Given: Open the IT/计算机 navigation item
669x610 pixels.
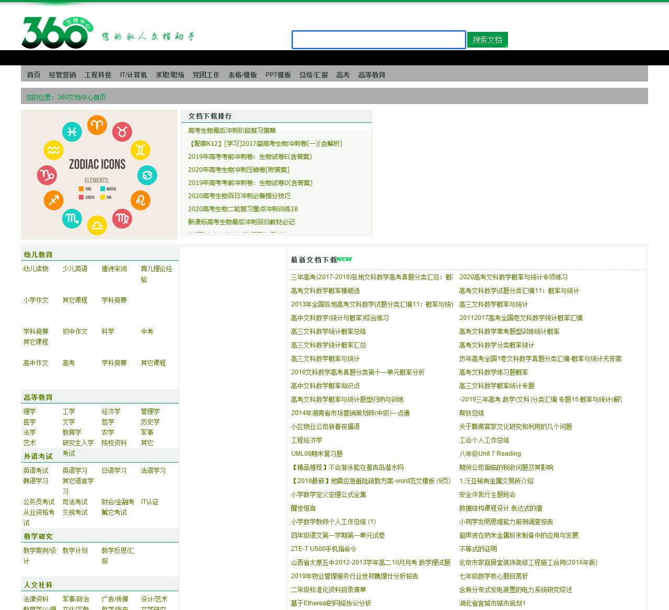Looking at the screenshot, I should [133, 75].
